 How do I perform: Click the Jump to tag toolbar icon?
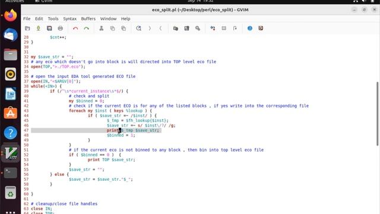tap(235, 29)
